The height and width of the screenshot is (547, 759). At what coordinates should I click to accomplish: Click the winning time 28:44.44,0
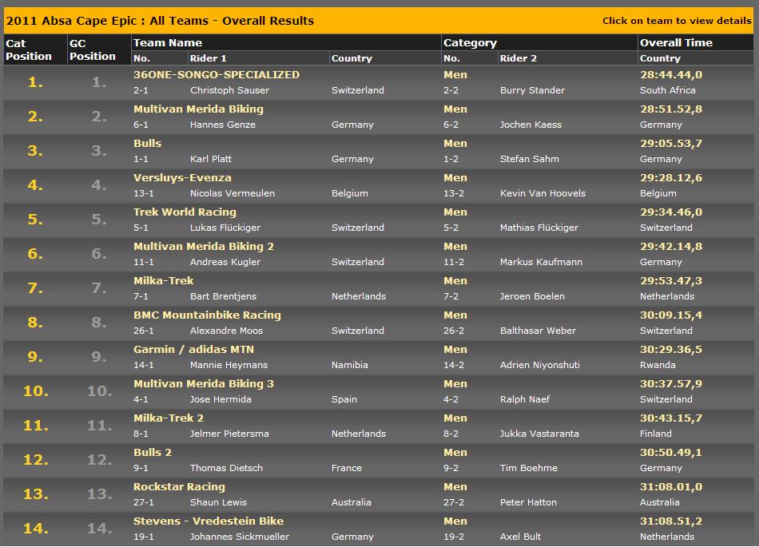(670, 74)
